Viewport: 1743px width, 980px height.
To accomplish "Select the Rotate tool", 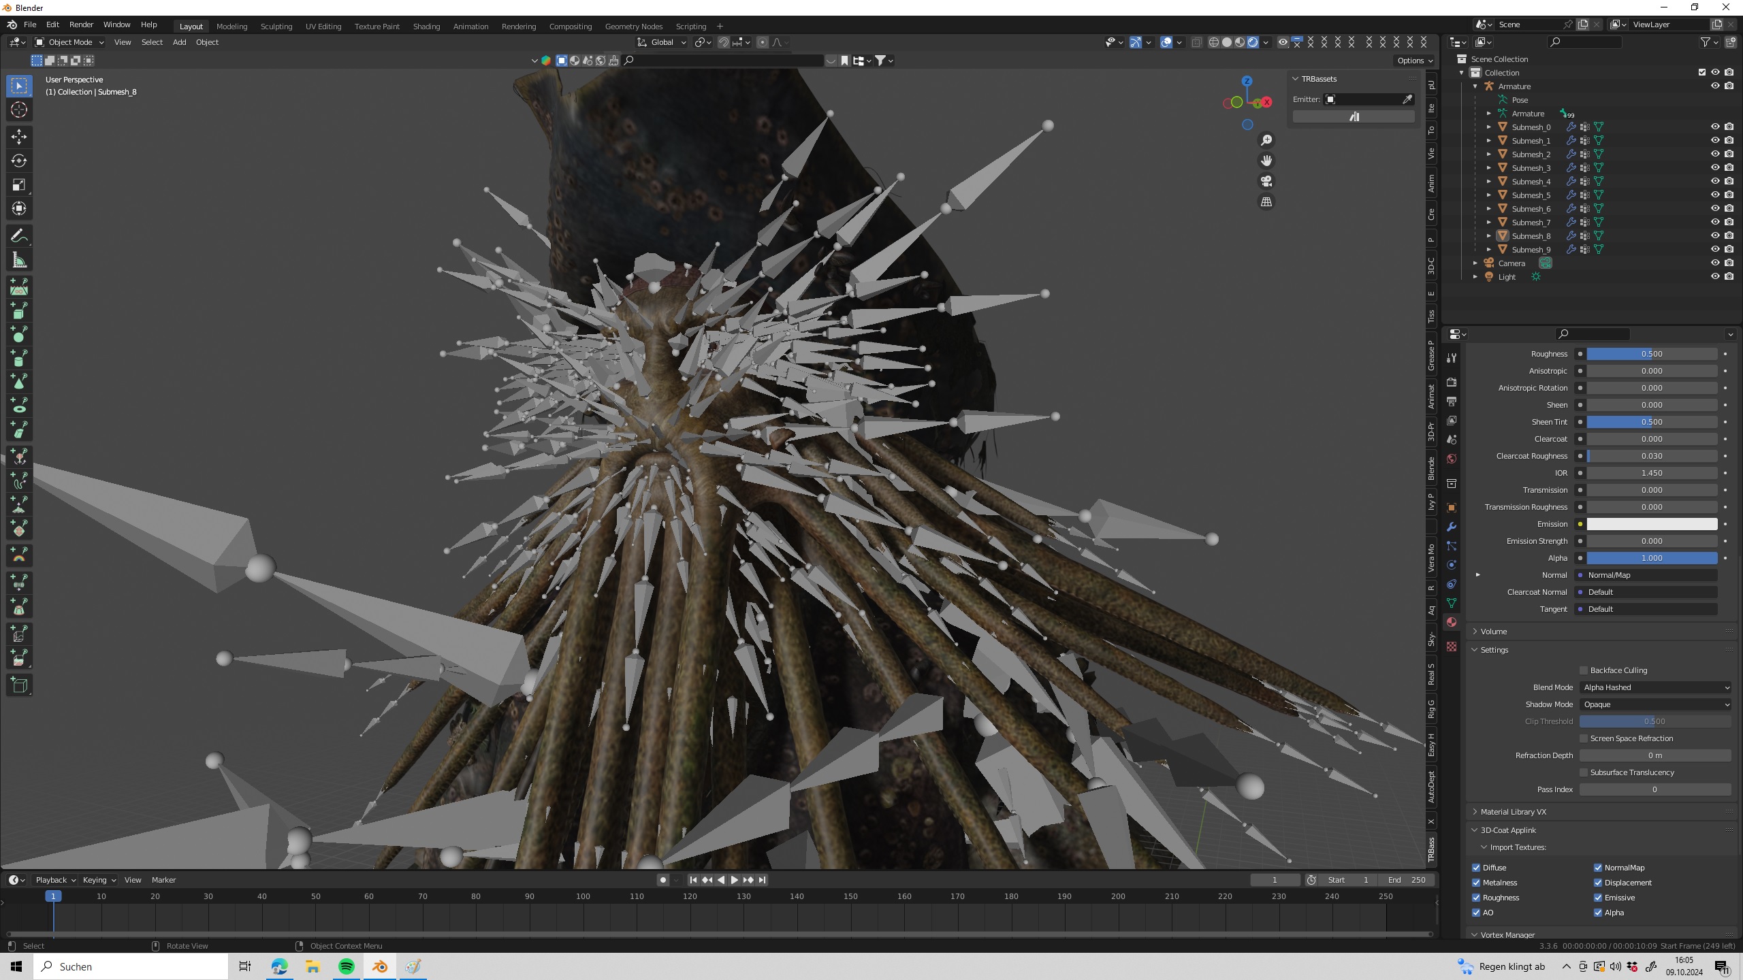I will (x=19, y=161).
